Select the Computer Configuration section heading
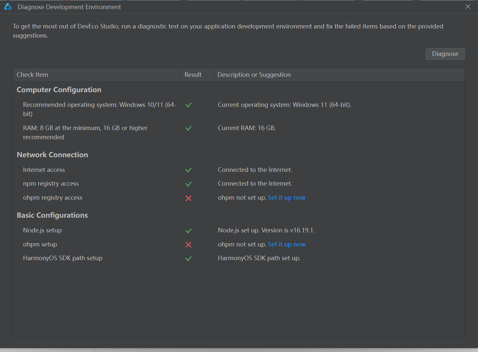 pyautogui.click(x=59, y=90)
